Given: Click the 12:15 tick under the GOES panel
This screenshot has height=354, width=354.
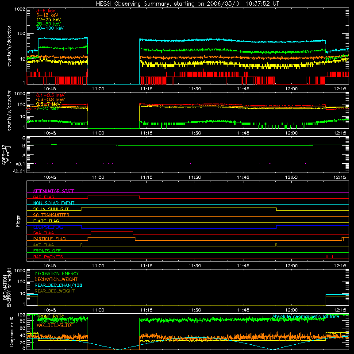Looking at the screenshot, I should pyautogui.click(x=339, y=177).
